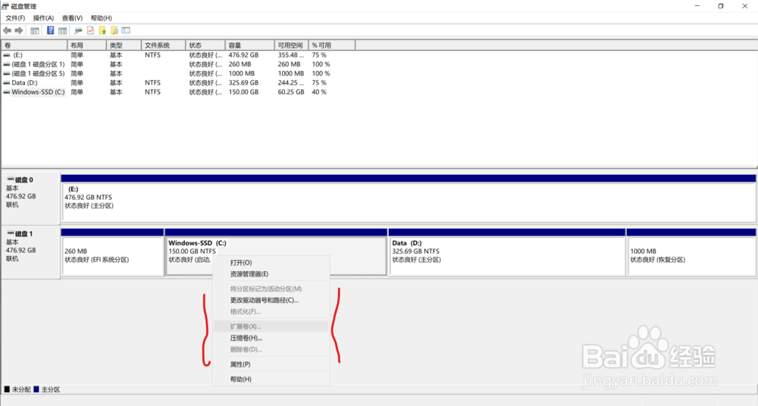Click the 325.69 GB capacity cell
758x406 pixels.
point(243,83)
